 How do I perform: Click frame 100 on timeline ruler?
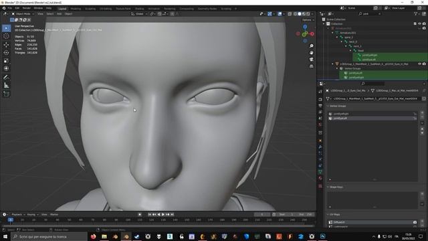click(x=128, y=220)
